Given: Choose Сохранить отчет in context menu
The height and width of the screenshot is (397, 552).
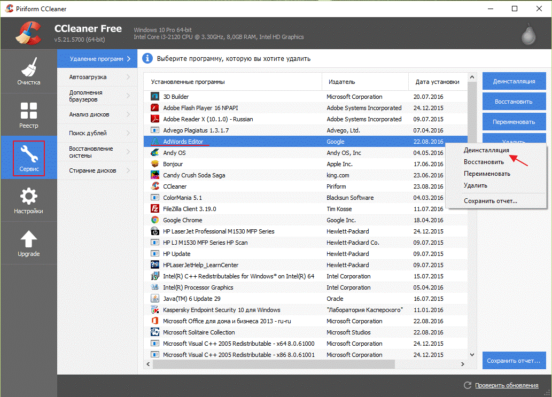Looking at the screenshot, I should (490, 201).
